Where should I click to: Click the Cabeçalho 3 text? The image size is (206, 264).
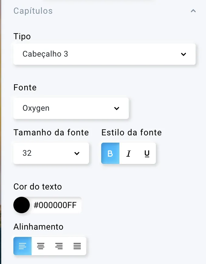[x=45, y=54]
